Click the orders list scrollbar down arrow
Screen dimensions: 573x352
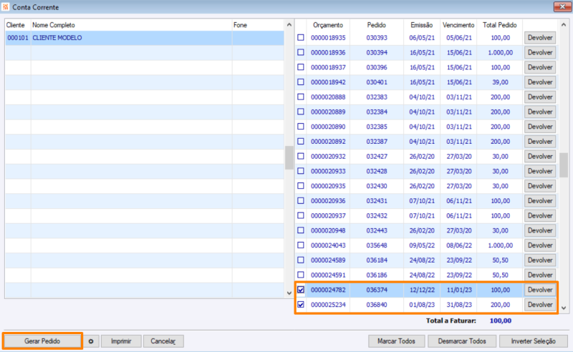coord(564,308)
